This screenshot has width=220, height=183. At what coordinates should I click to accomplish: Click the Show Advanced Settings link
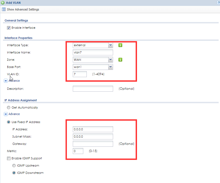23,9
